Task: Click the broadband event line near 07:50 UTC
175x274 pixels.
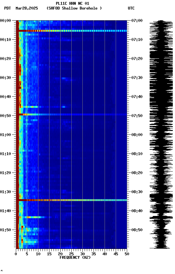Action: coord(71,114)
